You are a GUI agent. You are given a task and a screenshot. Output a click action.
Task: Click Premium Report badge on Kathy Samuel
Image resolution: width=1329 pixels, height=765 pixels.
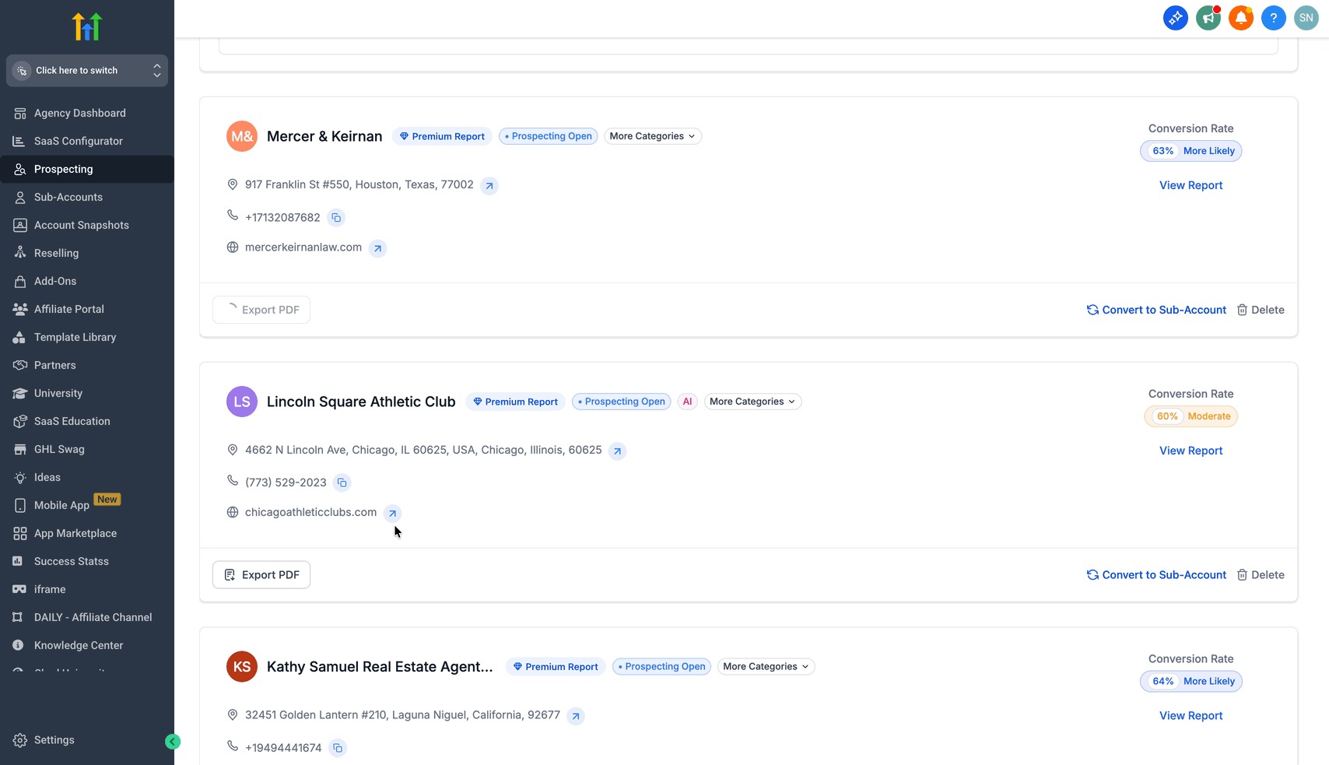tap(556, 667)
